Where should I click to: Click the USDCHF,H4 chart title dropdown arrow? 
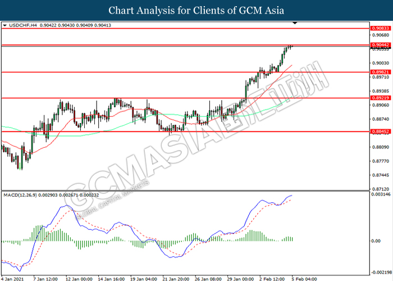coord(4,25)
